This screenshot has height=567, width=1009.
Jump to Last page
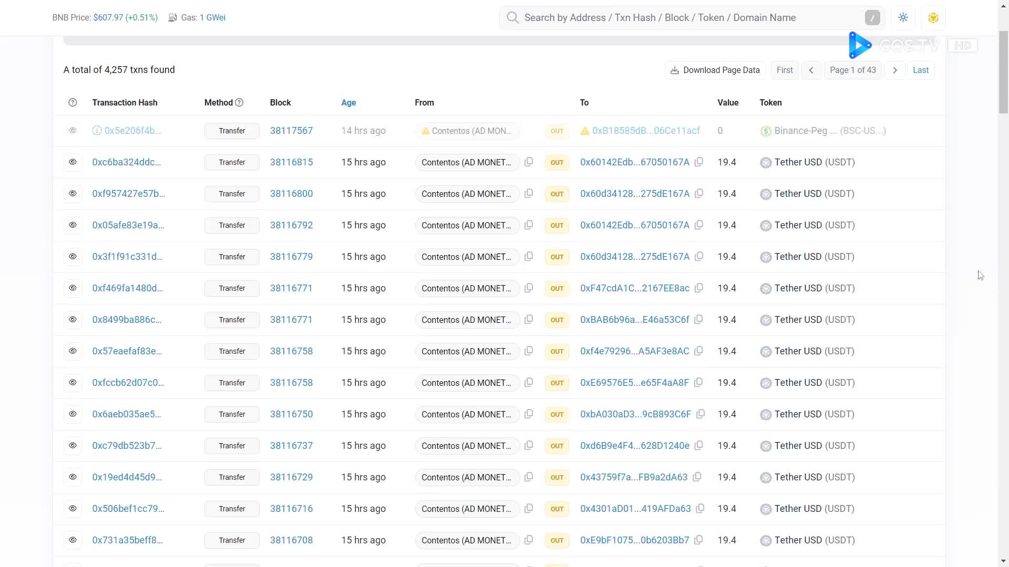coord(920,70)
